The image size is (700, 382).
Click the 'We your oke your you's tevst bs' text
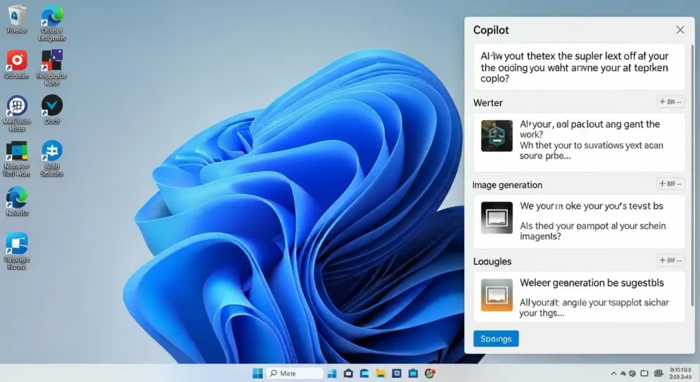(591, 206)
